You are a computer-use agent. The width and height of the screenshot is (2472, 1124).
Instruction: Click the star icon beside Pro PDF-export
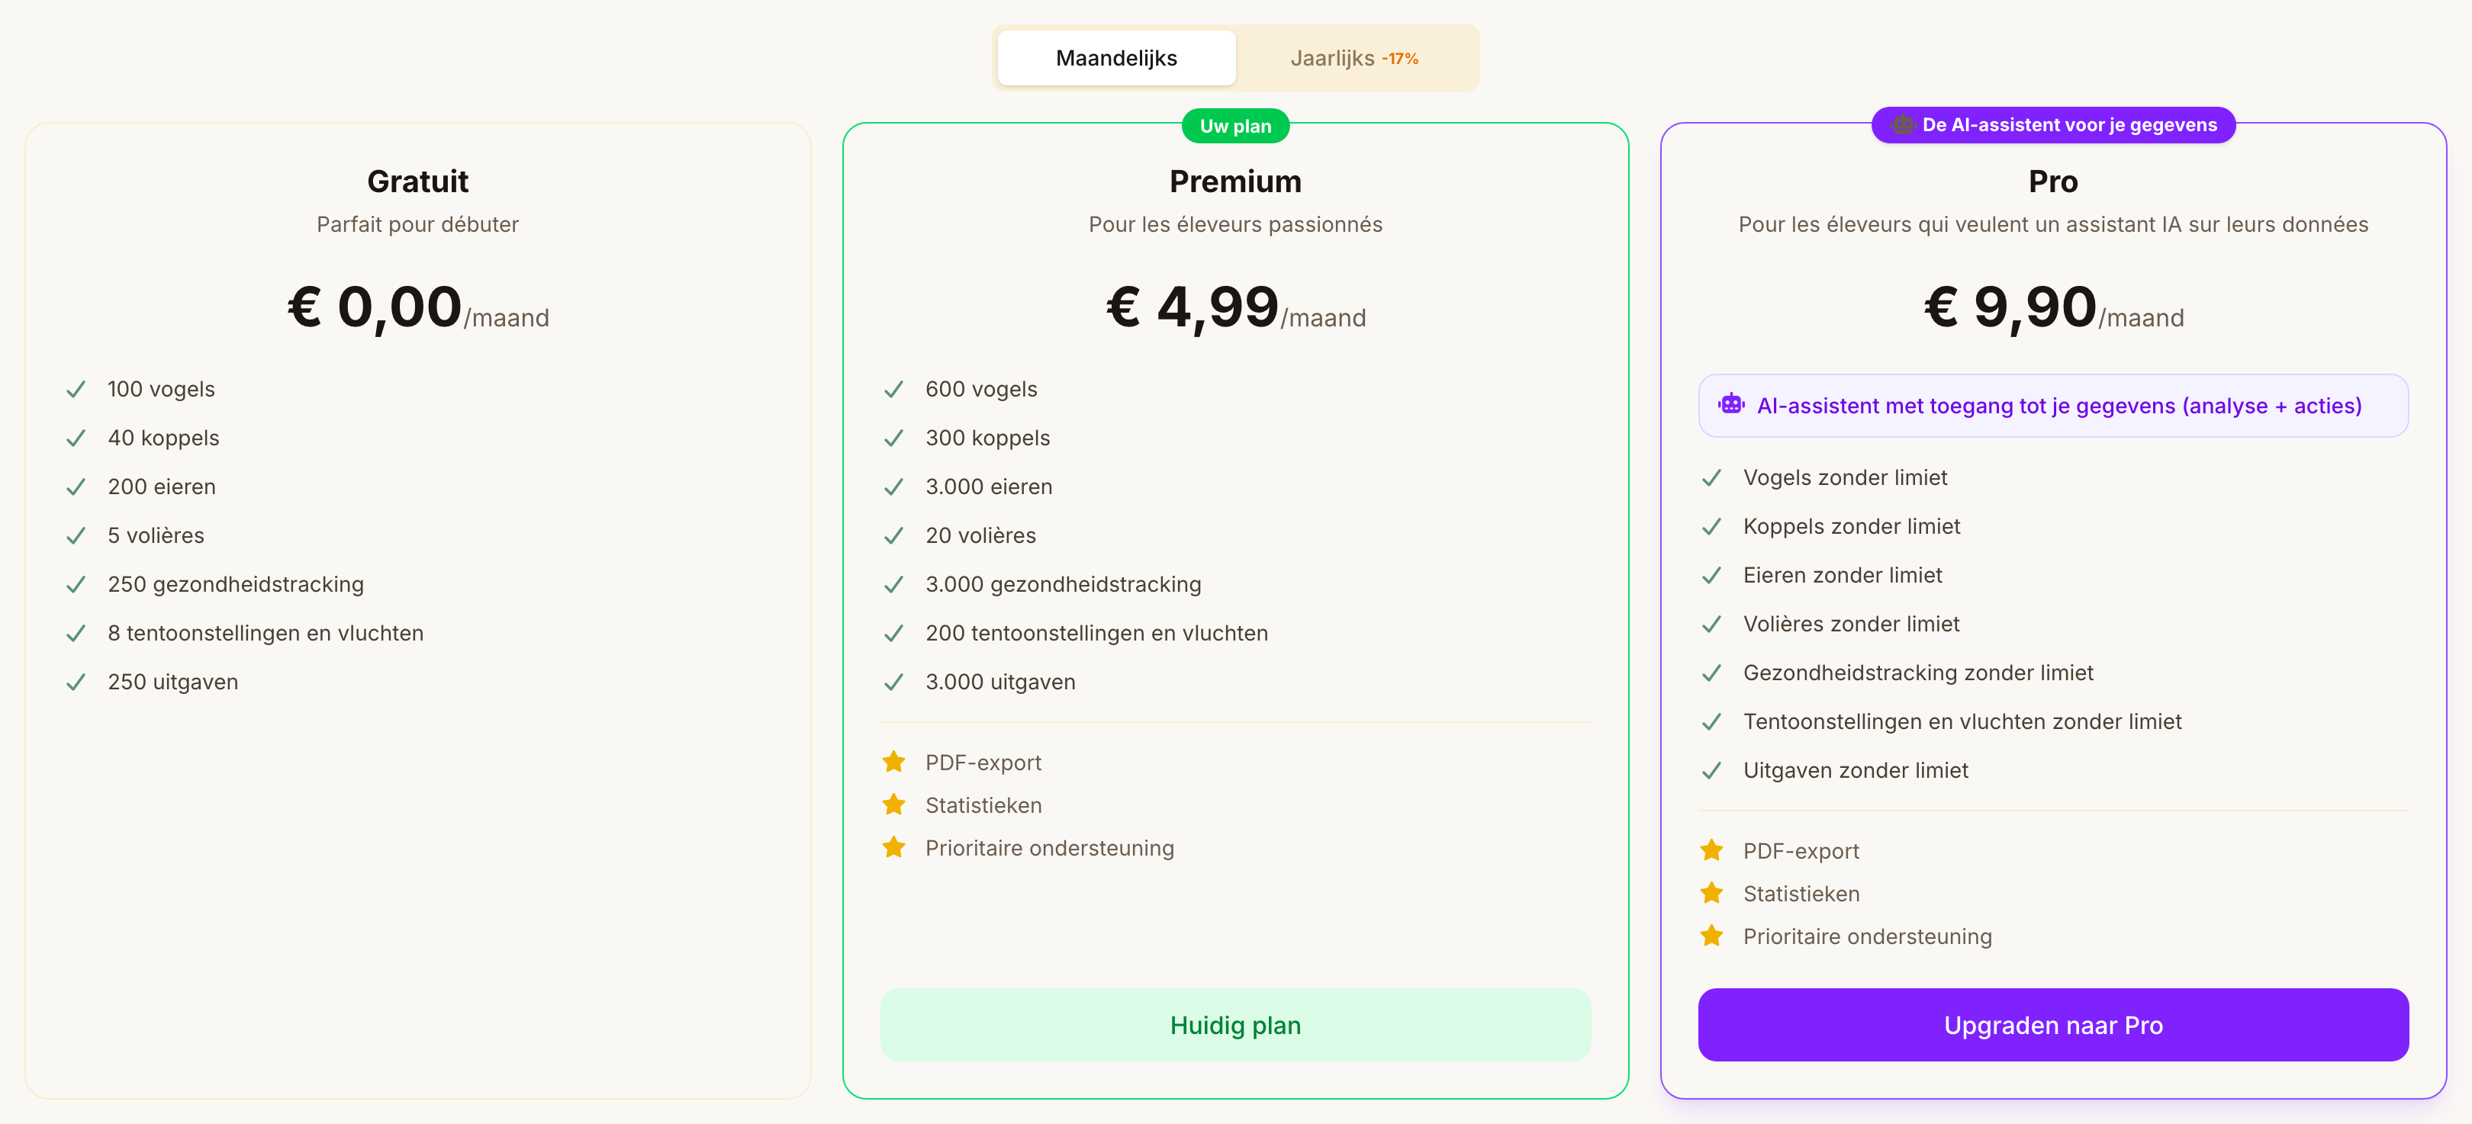[x=1711, y=849]
